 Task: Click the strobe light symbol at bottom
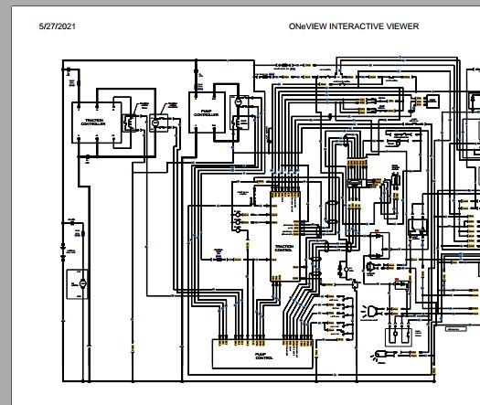(x=379, y=356)
